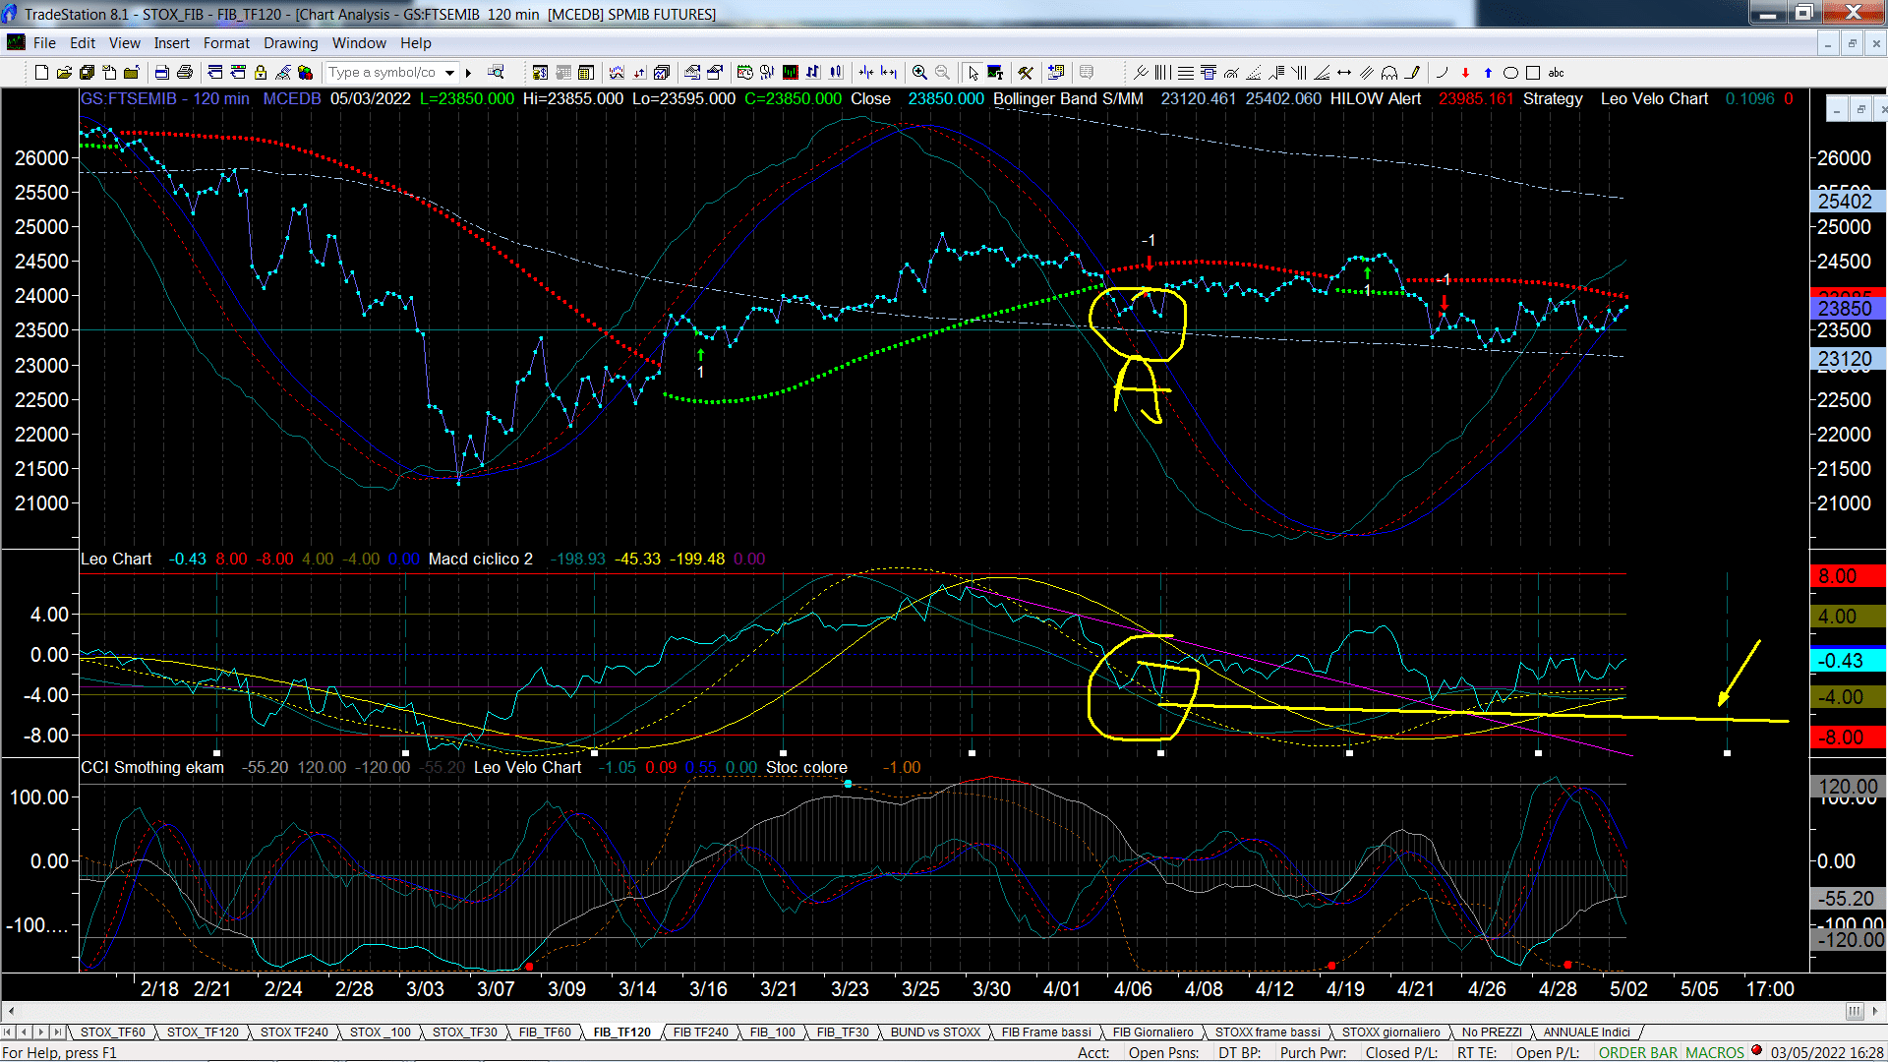Click the Stoc colore indicator label

click(806, 767)
